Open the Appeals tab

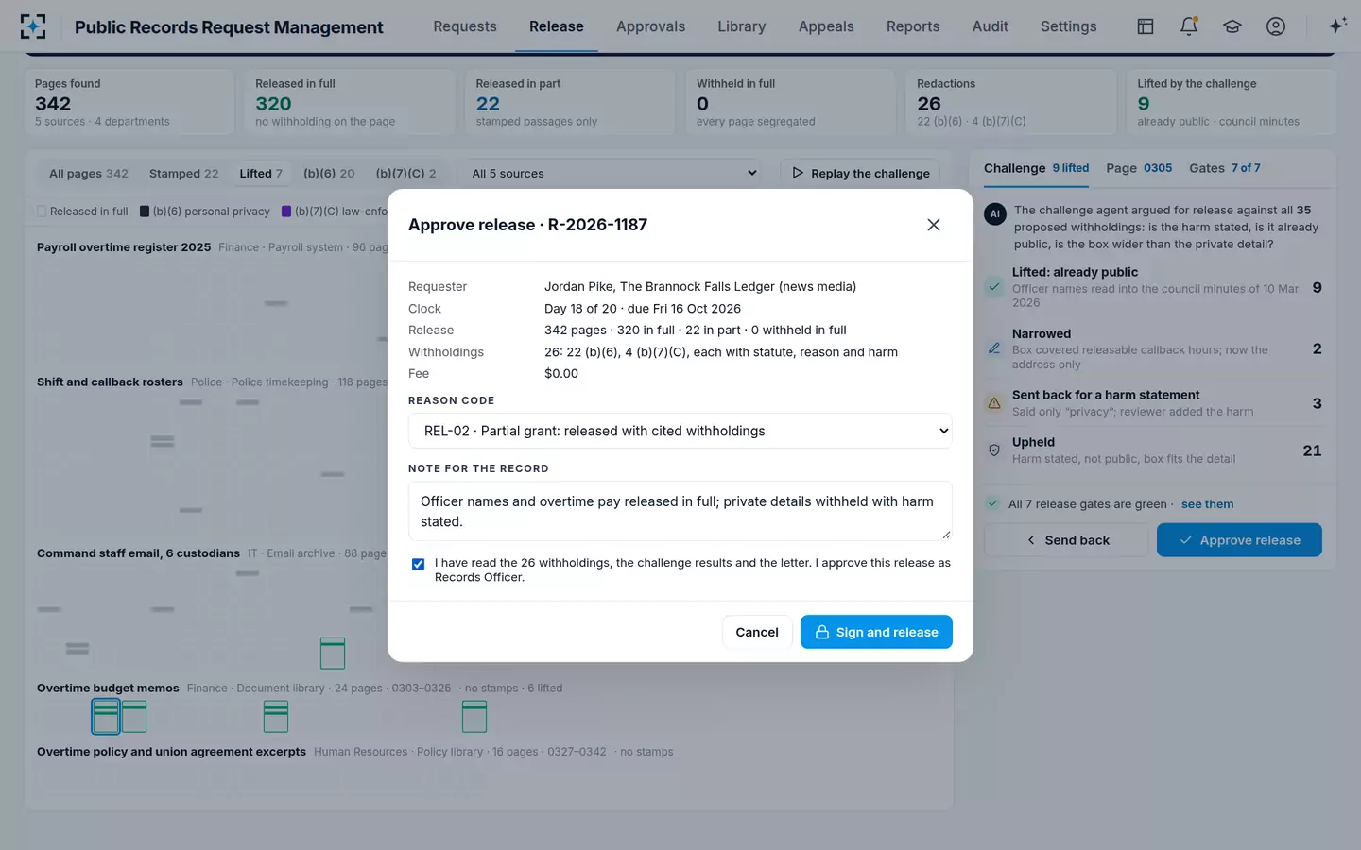pos(826,26)
